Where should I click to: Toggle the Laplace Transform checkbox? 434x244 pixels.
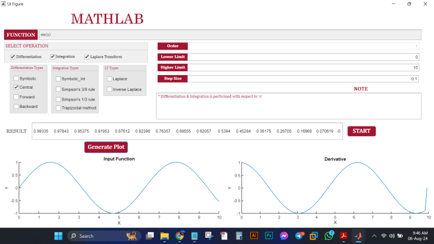point(86,56)
